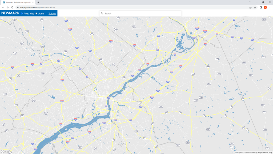The image size is (273, 154).
Task: Open the user profile avatar menu
Action: (x=265, y=7)
